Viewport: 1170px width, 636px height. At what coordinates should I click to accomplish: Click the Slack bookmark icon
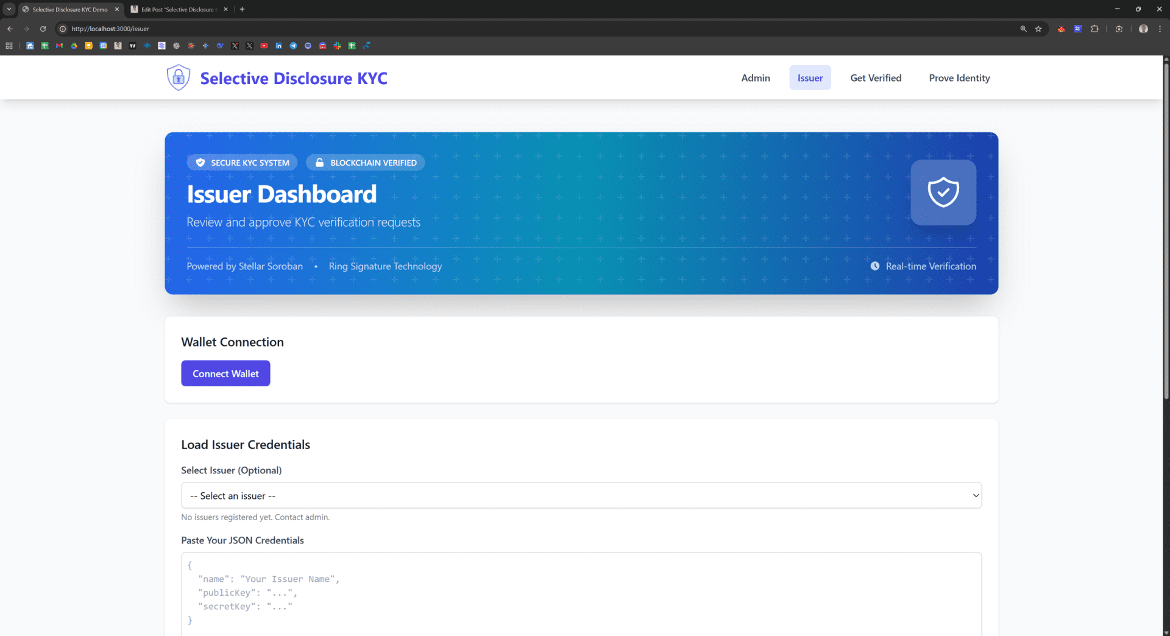tap(337, 46)
